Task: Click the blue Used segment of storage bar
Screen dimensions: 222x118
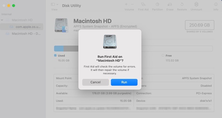Action: tap(59, 49)
